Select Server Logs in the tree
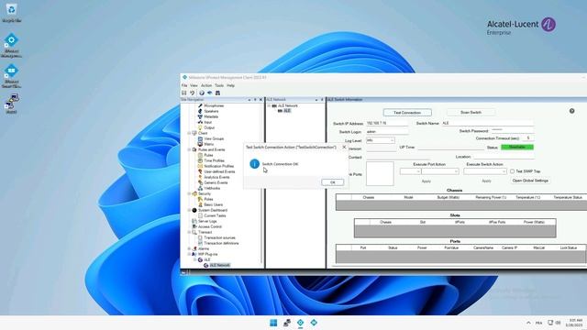This screenshot has width=587, height=330. point(207,221)
